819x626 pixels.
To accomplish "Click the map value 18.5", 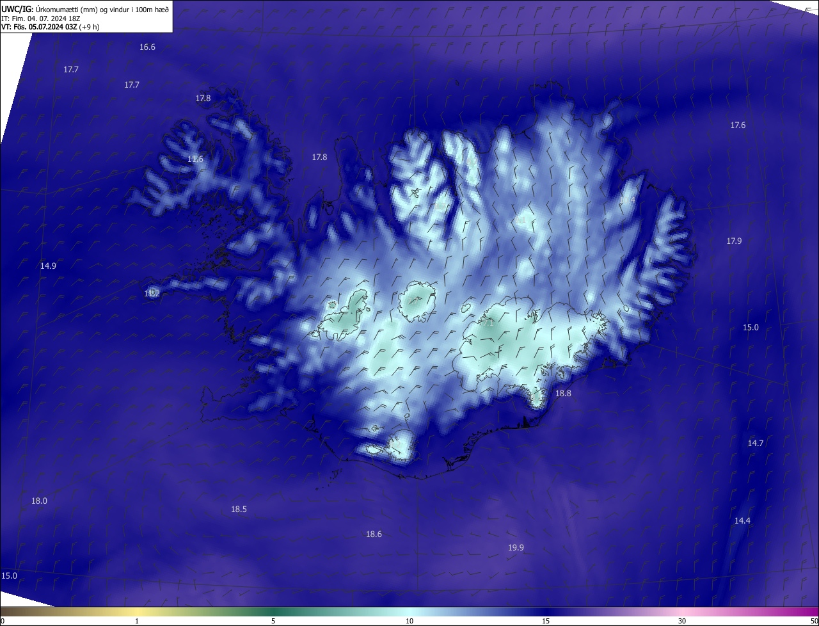I will tap(239, 509).
